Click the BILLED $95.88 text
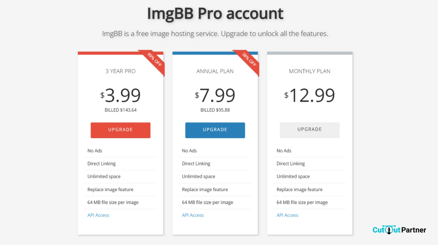Image resolution: width=438 pixels, height=245 pixels. coord(215,110)
